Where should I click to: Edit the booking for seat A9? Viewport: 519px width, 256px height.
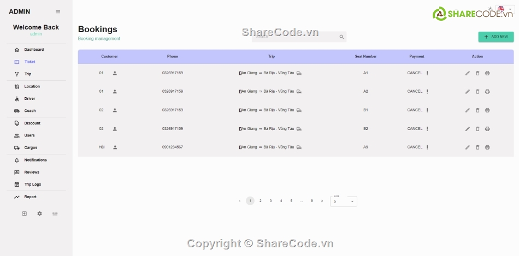click(x=467, y=147)
